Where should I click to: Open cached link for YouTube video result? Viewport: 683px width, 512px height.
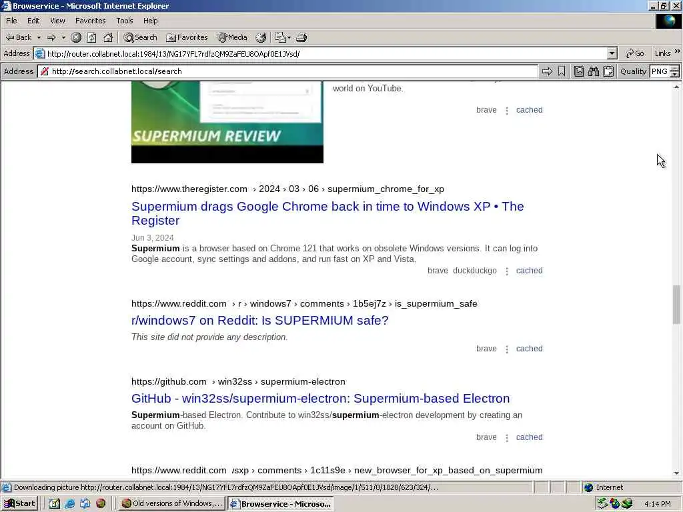point(529,110)
